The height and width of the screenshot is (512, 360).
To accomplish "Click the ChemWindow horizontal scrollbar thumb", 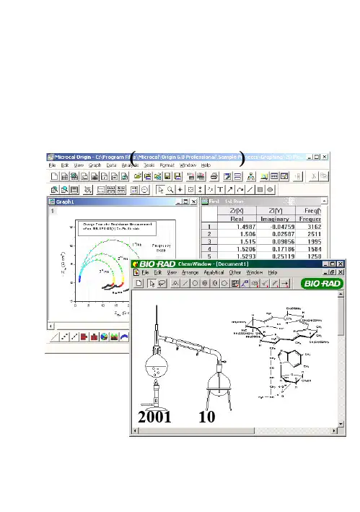I will 197,430.
